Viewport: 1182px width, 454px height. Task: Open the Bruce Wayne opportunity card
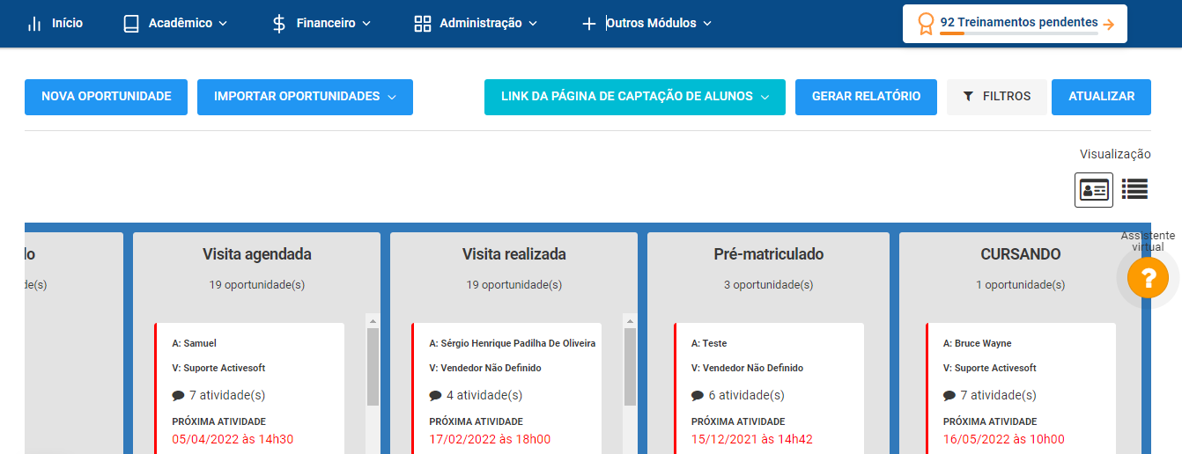(x=1021, y=388)
